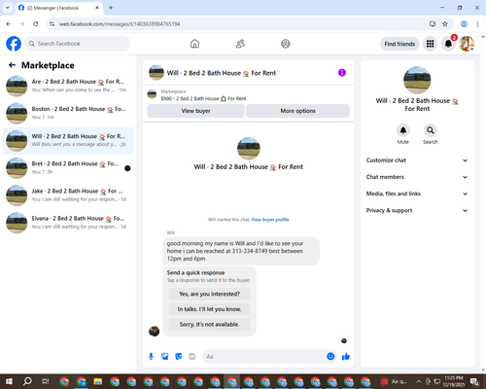Open the Jake conversation
486x389 pixels.
click(x=68, y=195)
